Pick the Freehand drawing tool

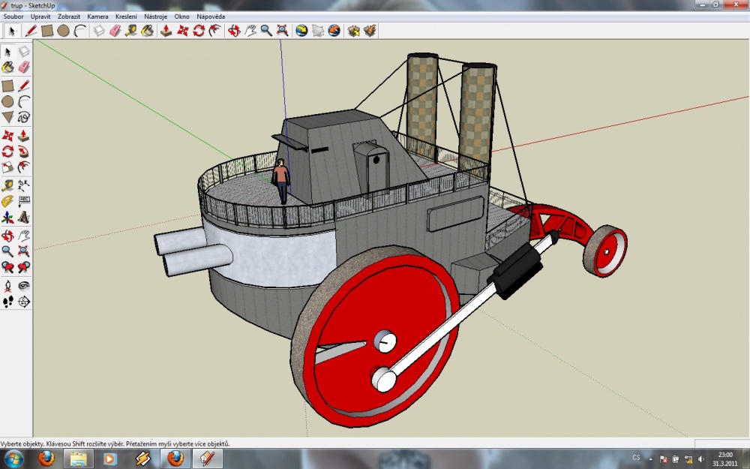pos(23,117)
